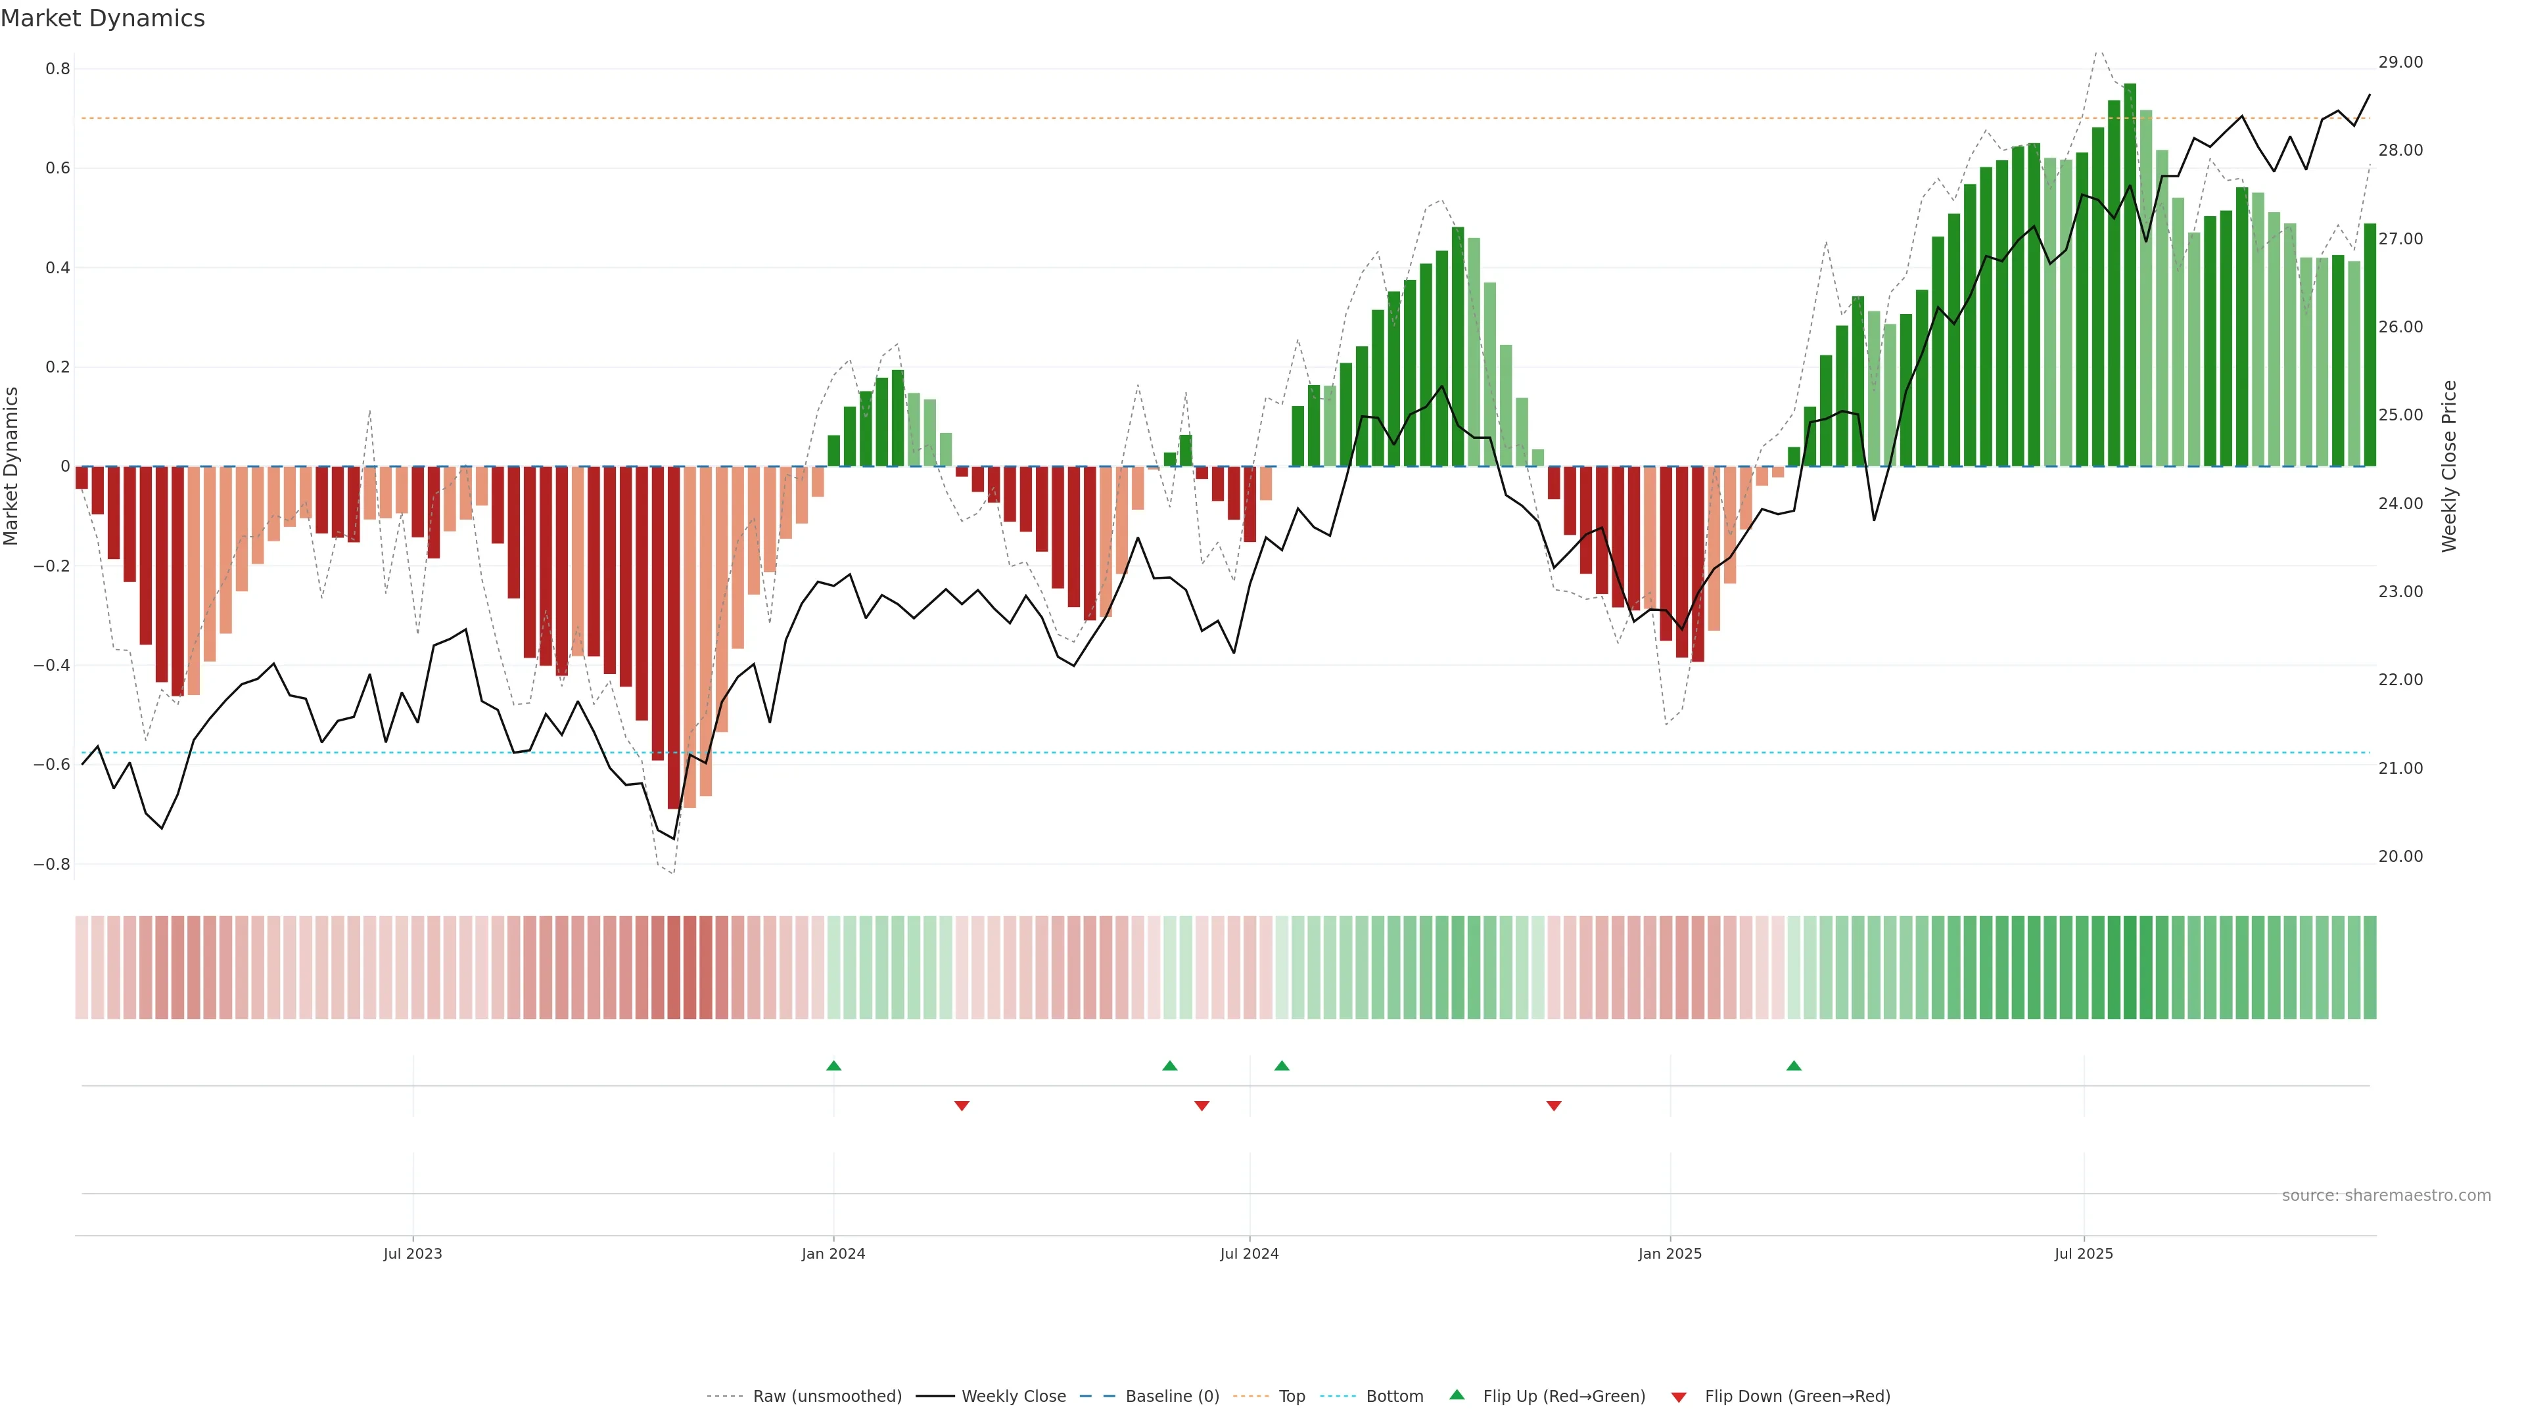This screenshot has width=2524, height=1419.
Task: Click the first red flip-down triangle after Jan 2024
Action: [x=961, y=1106]
